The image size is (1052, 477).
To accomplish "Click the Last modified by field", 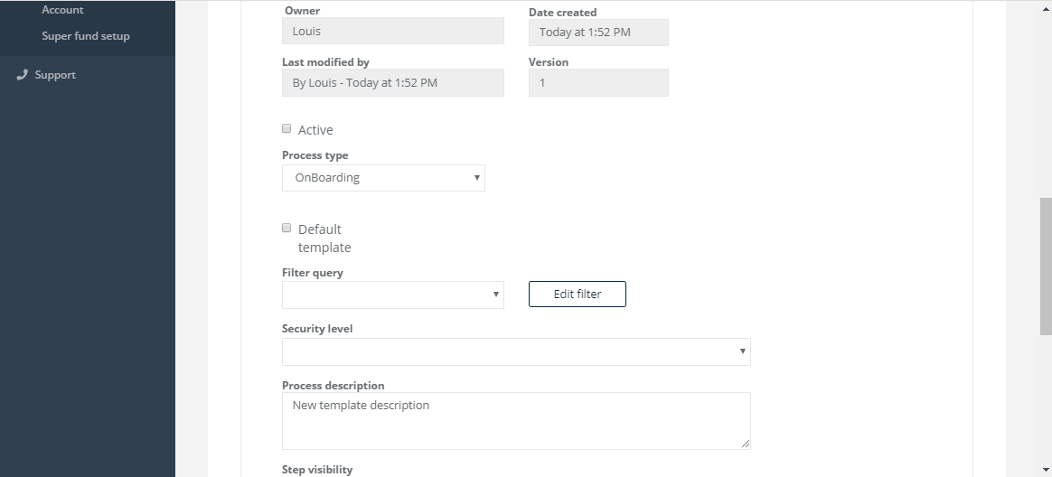I will click(392, 82).
